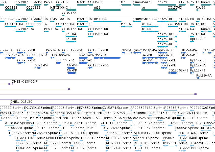
Task: Select the eIF-5A-RB transcript label
Action: pyautogui.click(x=186, y=19)
